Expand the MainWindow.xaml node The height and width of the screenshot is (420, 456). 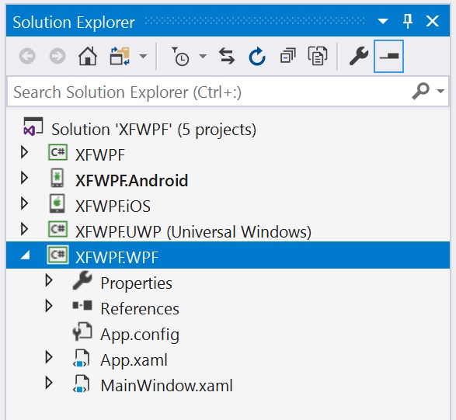[x=49, y=383]
